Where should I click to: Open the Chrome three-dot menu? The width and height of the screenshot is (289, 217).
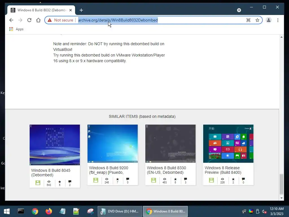[x=278, y=20]
